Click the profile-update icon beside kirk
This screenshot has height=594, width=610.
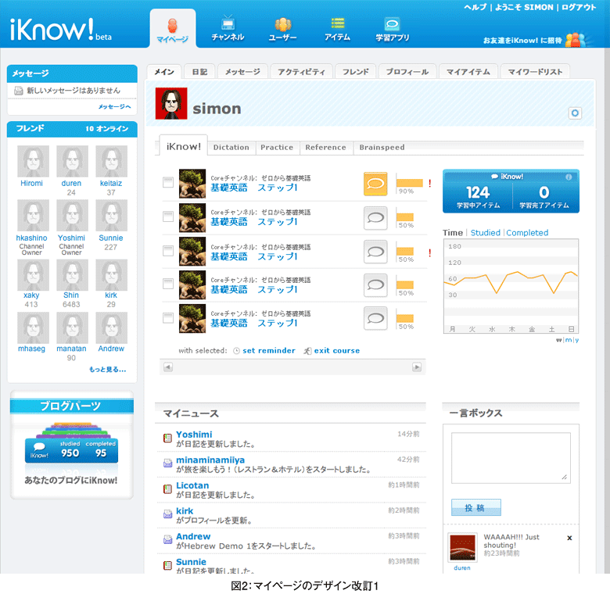click(x=167, y=514)
